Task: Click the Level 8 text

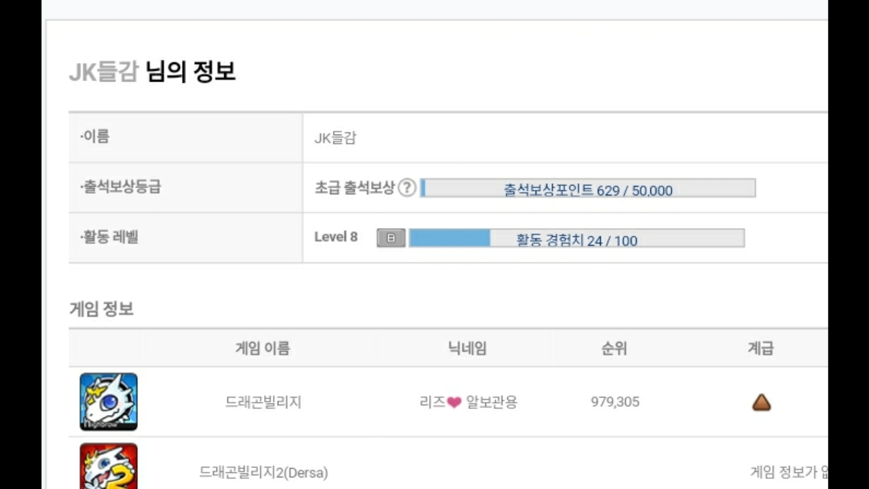Action: click(336, 237)
